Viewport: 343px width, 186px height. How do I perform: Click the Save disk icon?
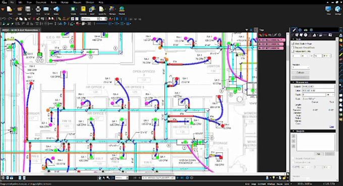pyautogui.click(x=28, y=9)
